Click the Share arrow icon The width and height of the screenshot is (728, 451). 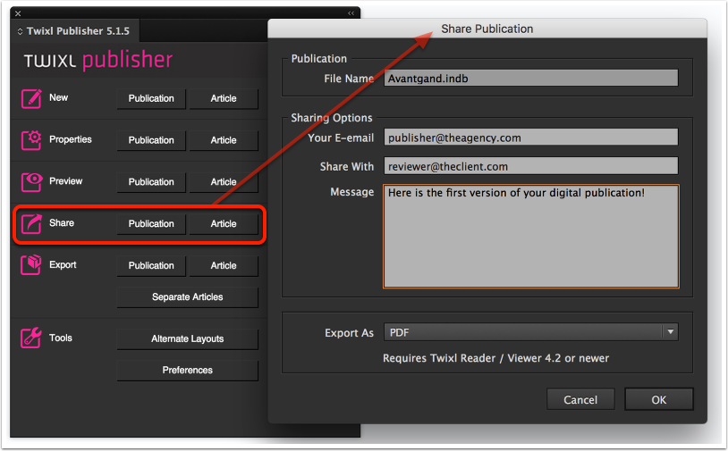pyautogui.click(x=31, y=223)
